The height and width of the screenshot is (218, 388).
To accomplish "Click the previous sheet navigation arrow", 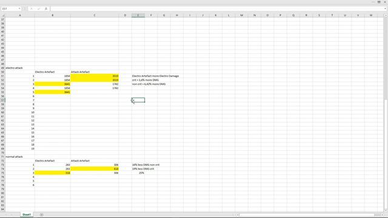I will coord(5,214).
